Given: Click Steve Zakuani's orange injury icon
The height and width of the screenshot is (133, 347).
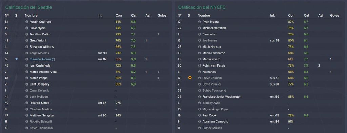Looking at the screenshot, I should point(190,78).
